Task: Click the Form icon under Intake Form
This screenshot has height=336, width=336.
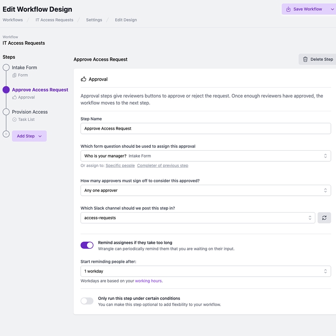Action: coord(15,75)
